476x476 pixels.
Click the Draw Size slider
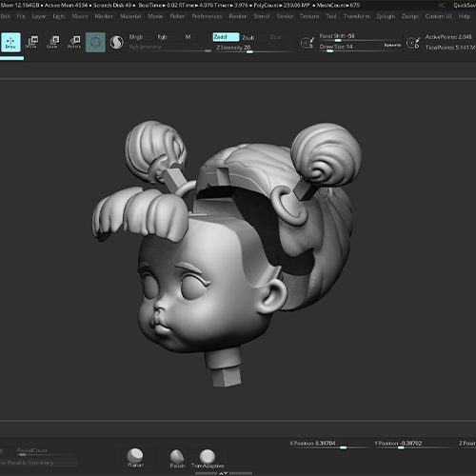[x=360, y=48]
